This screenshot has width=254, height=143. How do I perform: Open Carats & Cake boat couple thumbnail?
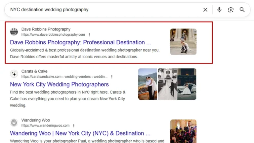tap(148, 84)
